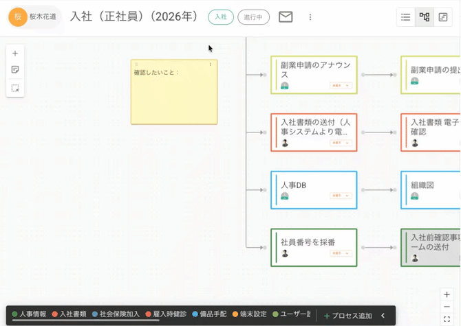Open the three-dot menu in header

point(310,17)
